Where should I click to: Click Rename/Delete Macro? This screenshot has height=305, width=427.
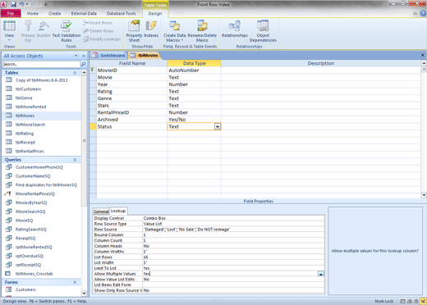coord(202,30)
